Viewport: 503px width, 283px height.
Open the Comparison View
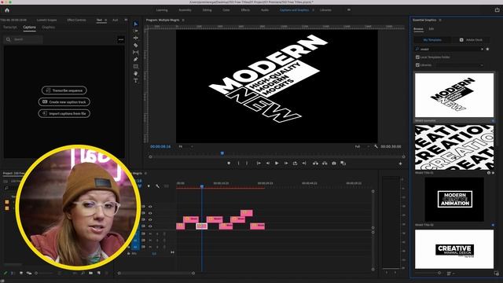click(x=343, y=164)
